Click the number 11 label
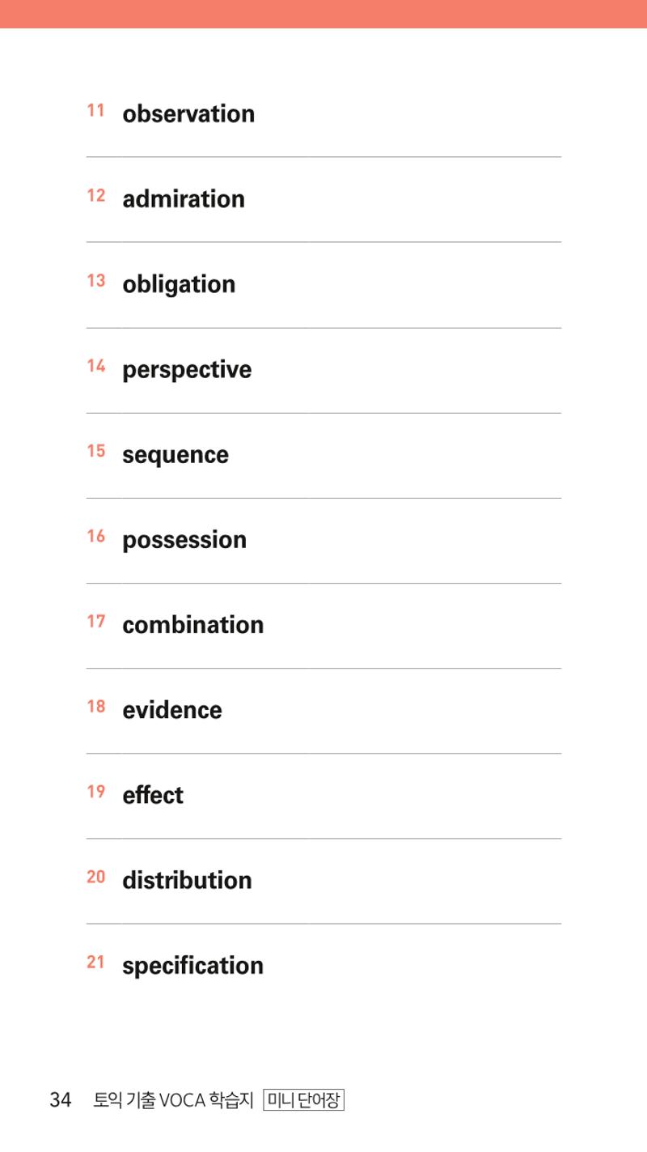The width and height of the screenshot is (647, 1152). pyautogui.click(x=96, y=111)
